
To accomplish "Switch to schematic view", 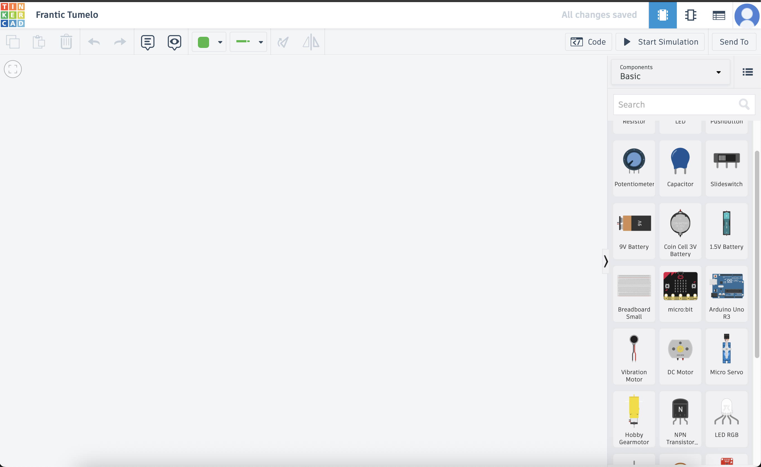I will [x=690, y=15].
